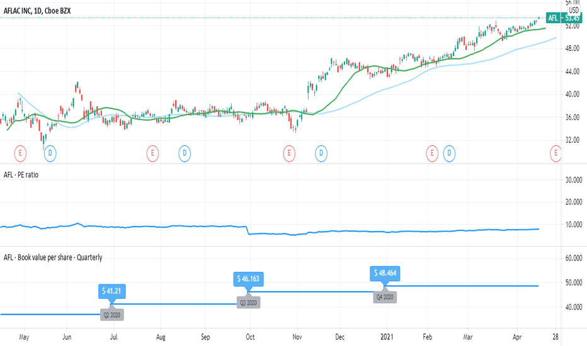Select the AFL PE ratio legend
Screen dimensions: 587x346
click(x=21, y=175)
